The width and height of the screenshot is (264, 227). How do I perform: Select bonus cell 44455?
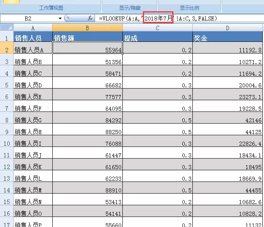point(227,188)
